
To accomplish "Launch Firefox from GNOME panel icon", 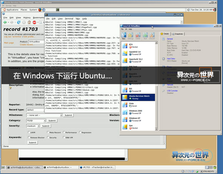I will (x=40, y=10).
